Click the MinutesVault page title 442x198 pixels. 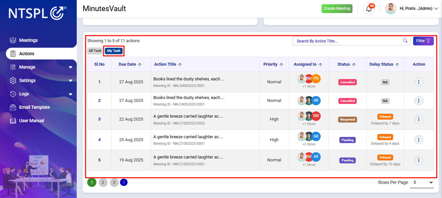coord(104,9)
